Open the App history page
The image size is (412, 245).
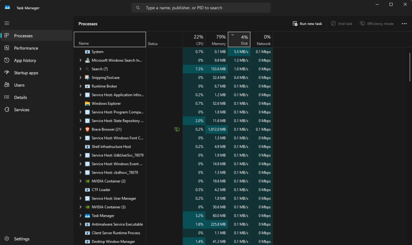tap(36, 60)
